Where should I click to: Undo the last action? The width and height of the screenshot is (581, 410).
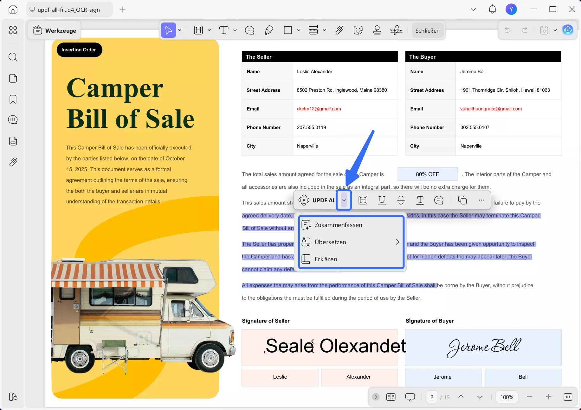[507, 30]
